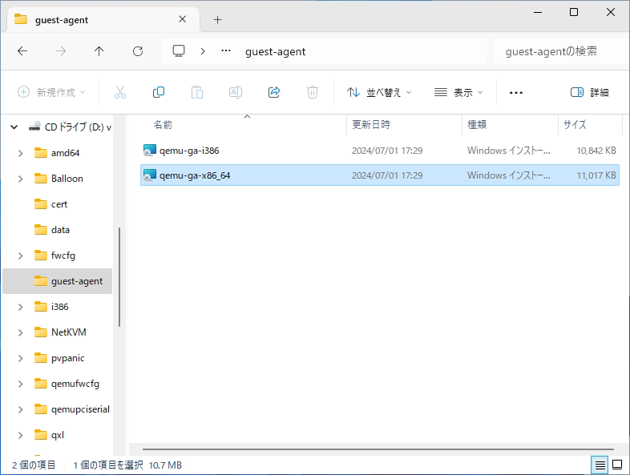Screen dimensions: 630x475
Task: Expand the breadcrumb chevron after PC icon
Action: (x=203, y=51)
